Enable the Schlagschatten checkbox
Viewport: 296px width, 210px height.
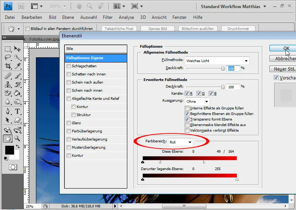(68, 66)
